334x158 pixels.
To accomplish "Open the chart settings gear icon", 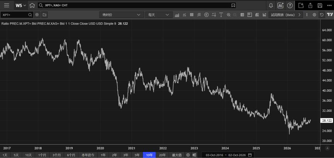I will (314, 15).
